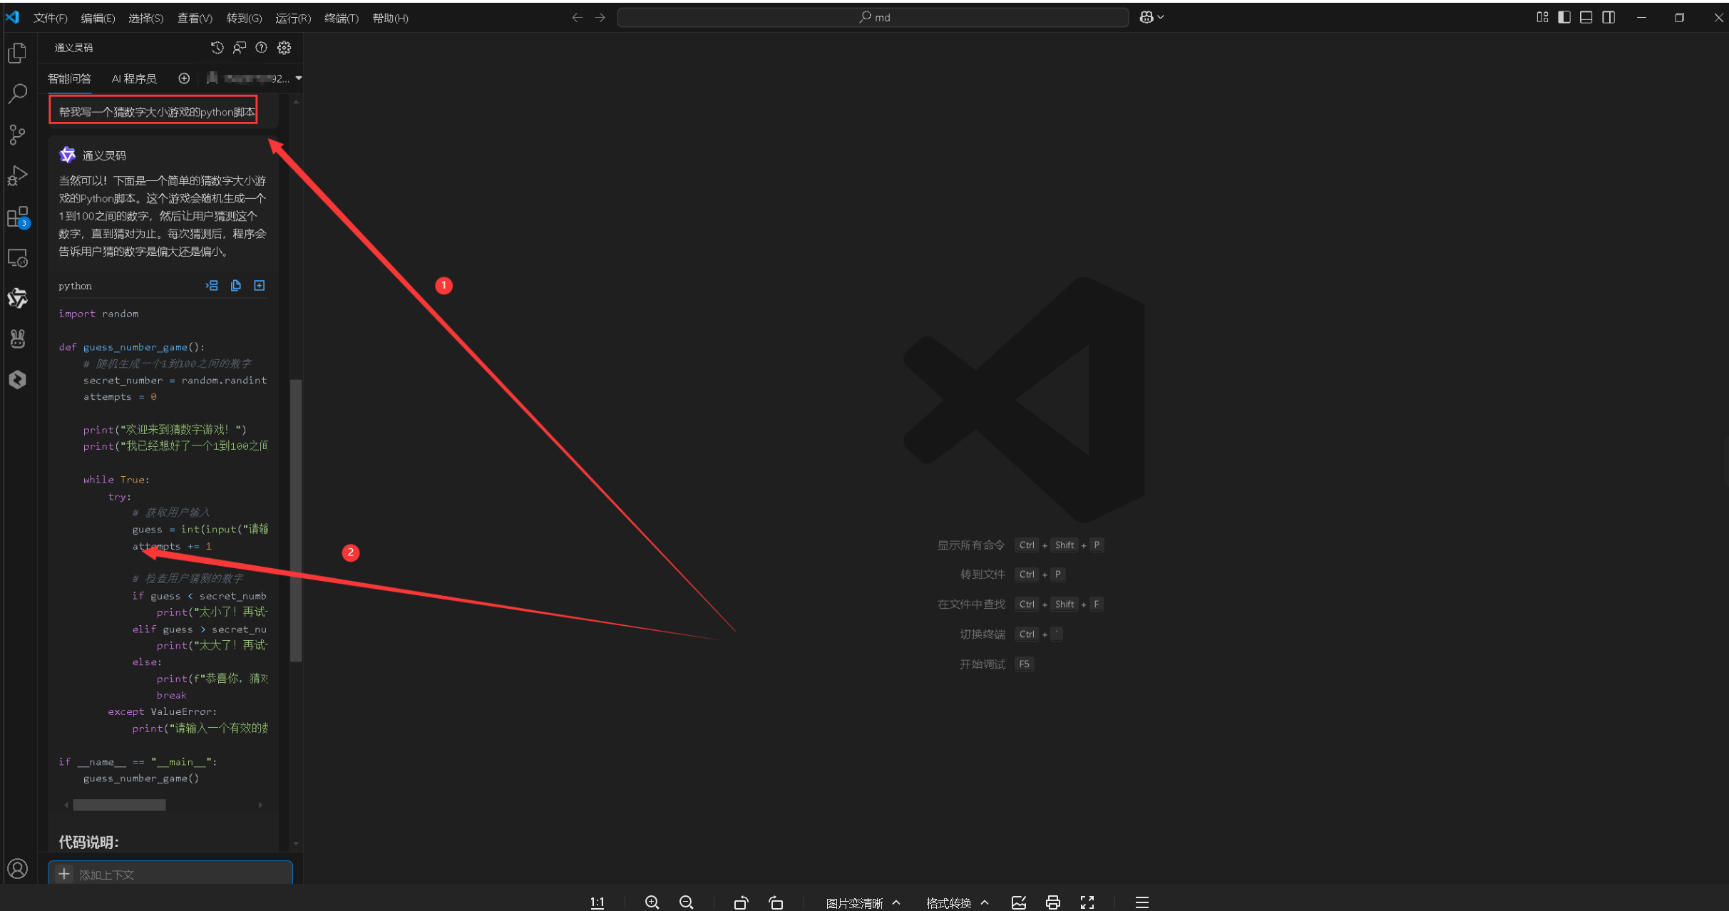This screenshot has width=1729, height=911.
Task: Open the help icon in 通义灵码 header
Action: pos(262,48)
